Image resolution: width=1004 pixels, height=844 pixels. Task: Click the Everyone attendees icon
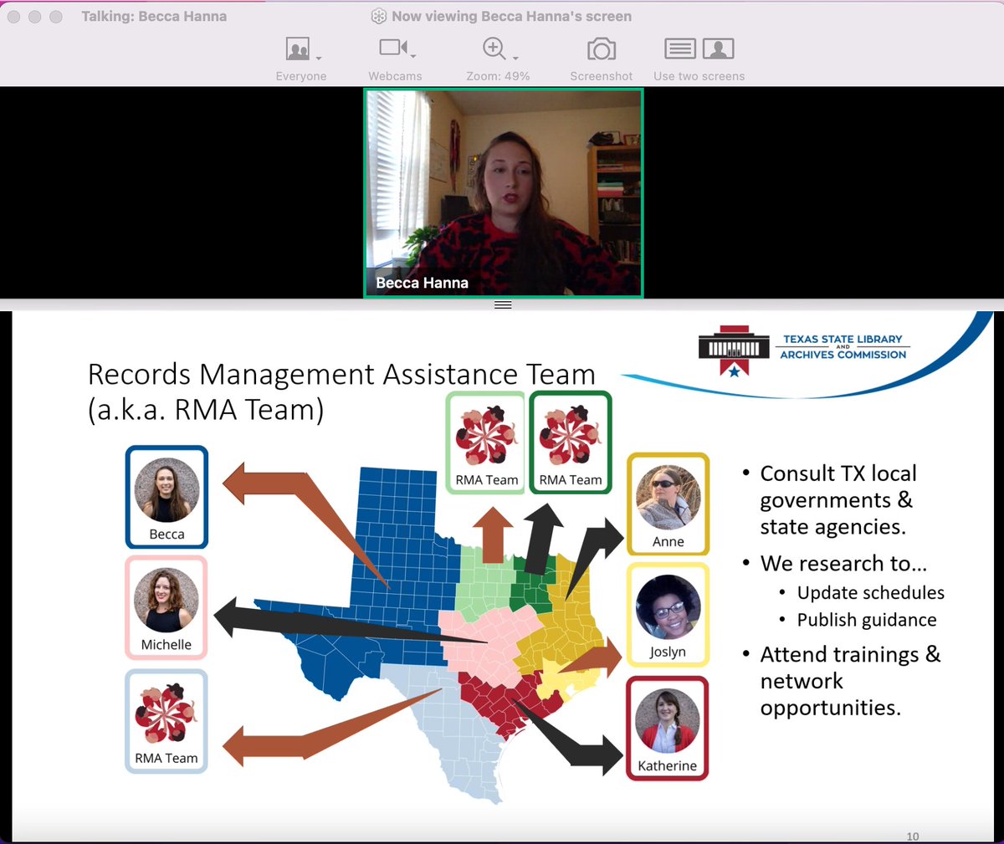click(x=298, y=49)
